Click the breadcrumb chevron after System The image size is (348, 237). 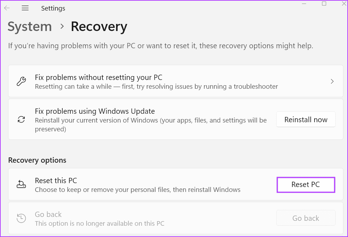coord(62,26)
